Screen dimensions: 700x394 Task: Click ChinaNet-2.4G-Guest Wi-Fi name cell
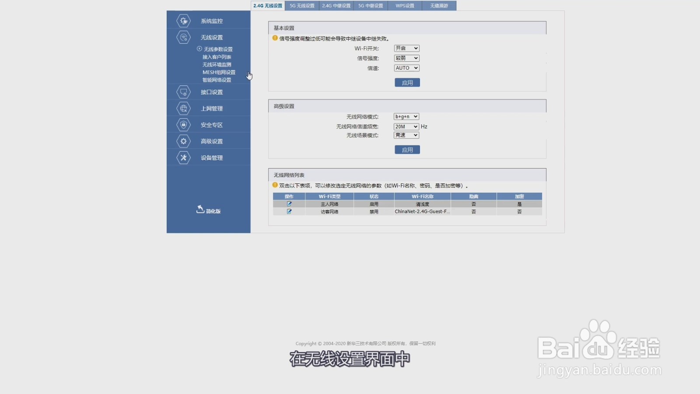point(423,211)
